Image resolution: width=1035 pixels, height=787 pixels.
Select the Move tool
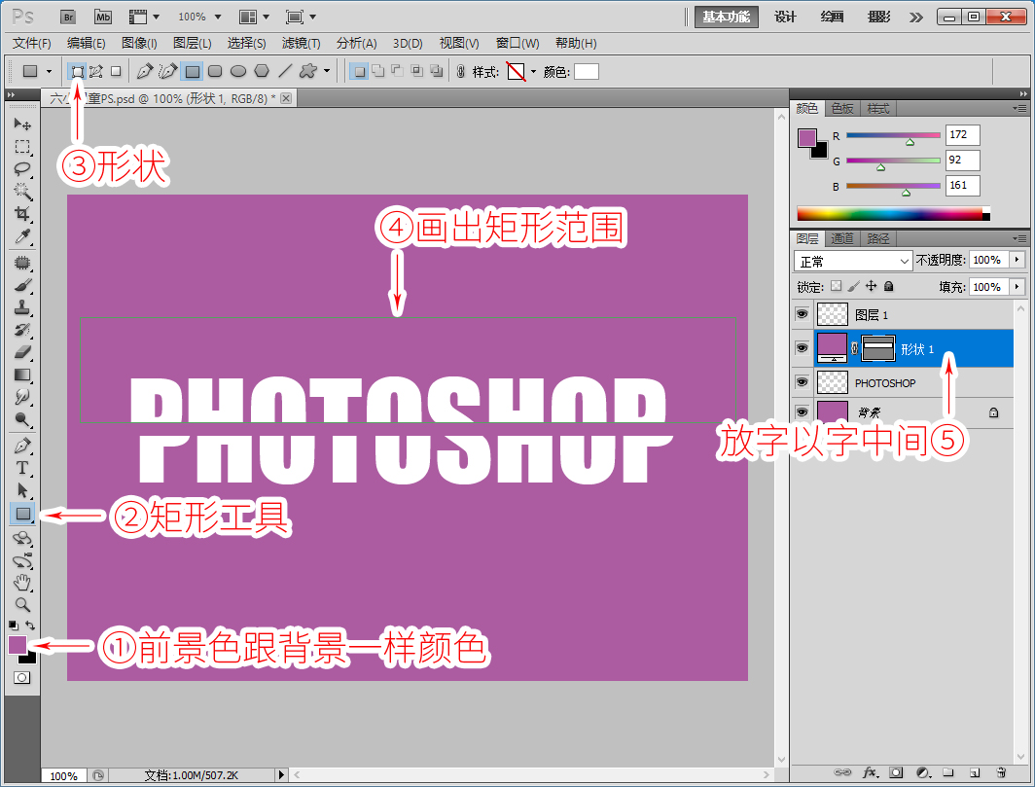coord(22,125)
